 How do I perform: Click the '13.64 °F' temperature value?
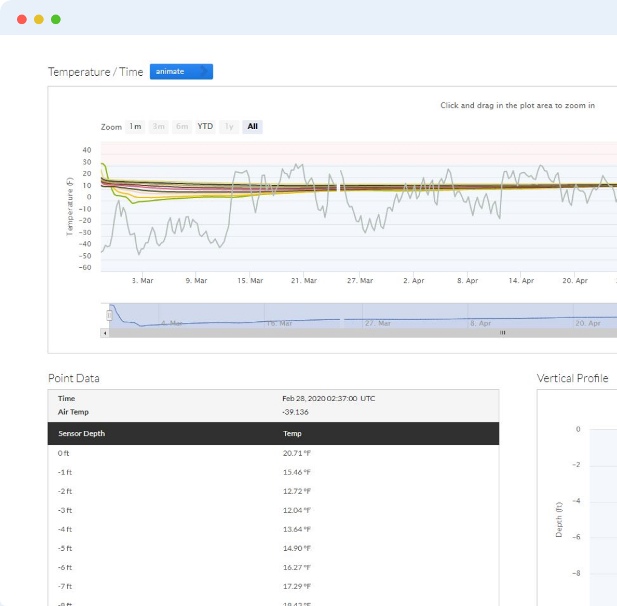click(x=297, y=529)
